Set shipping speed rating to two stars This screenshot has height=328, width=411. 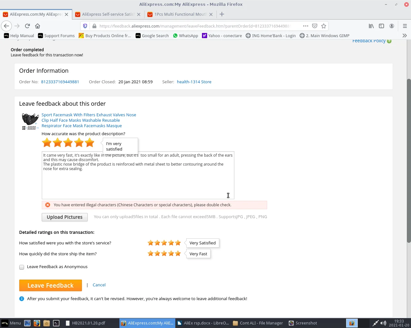157,254
